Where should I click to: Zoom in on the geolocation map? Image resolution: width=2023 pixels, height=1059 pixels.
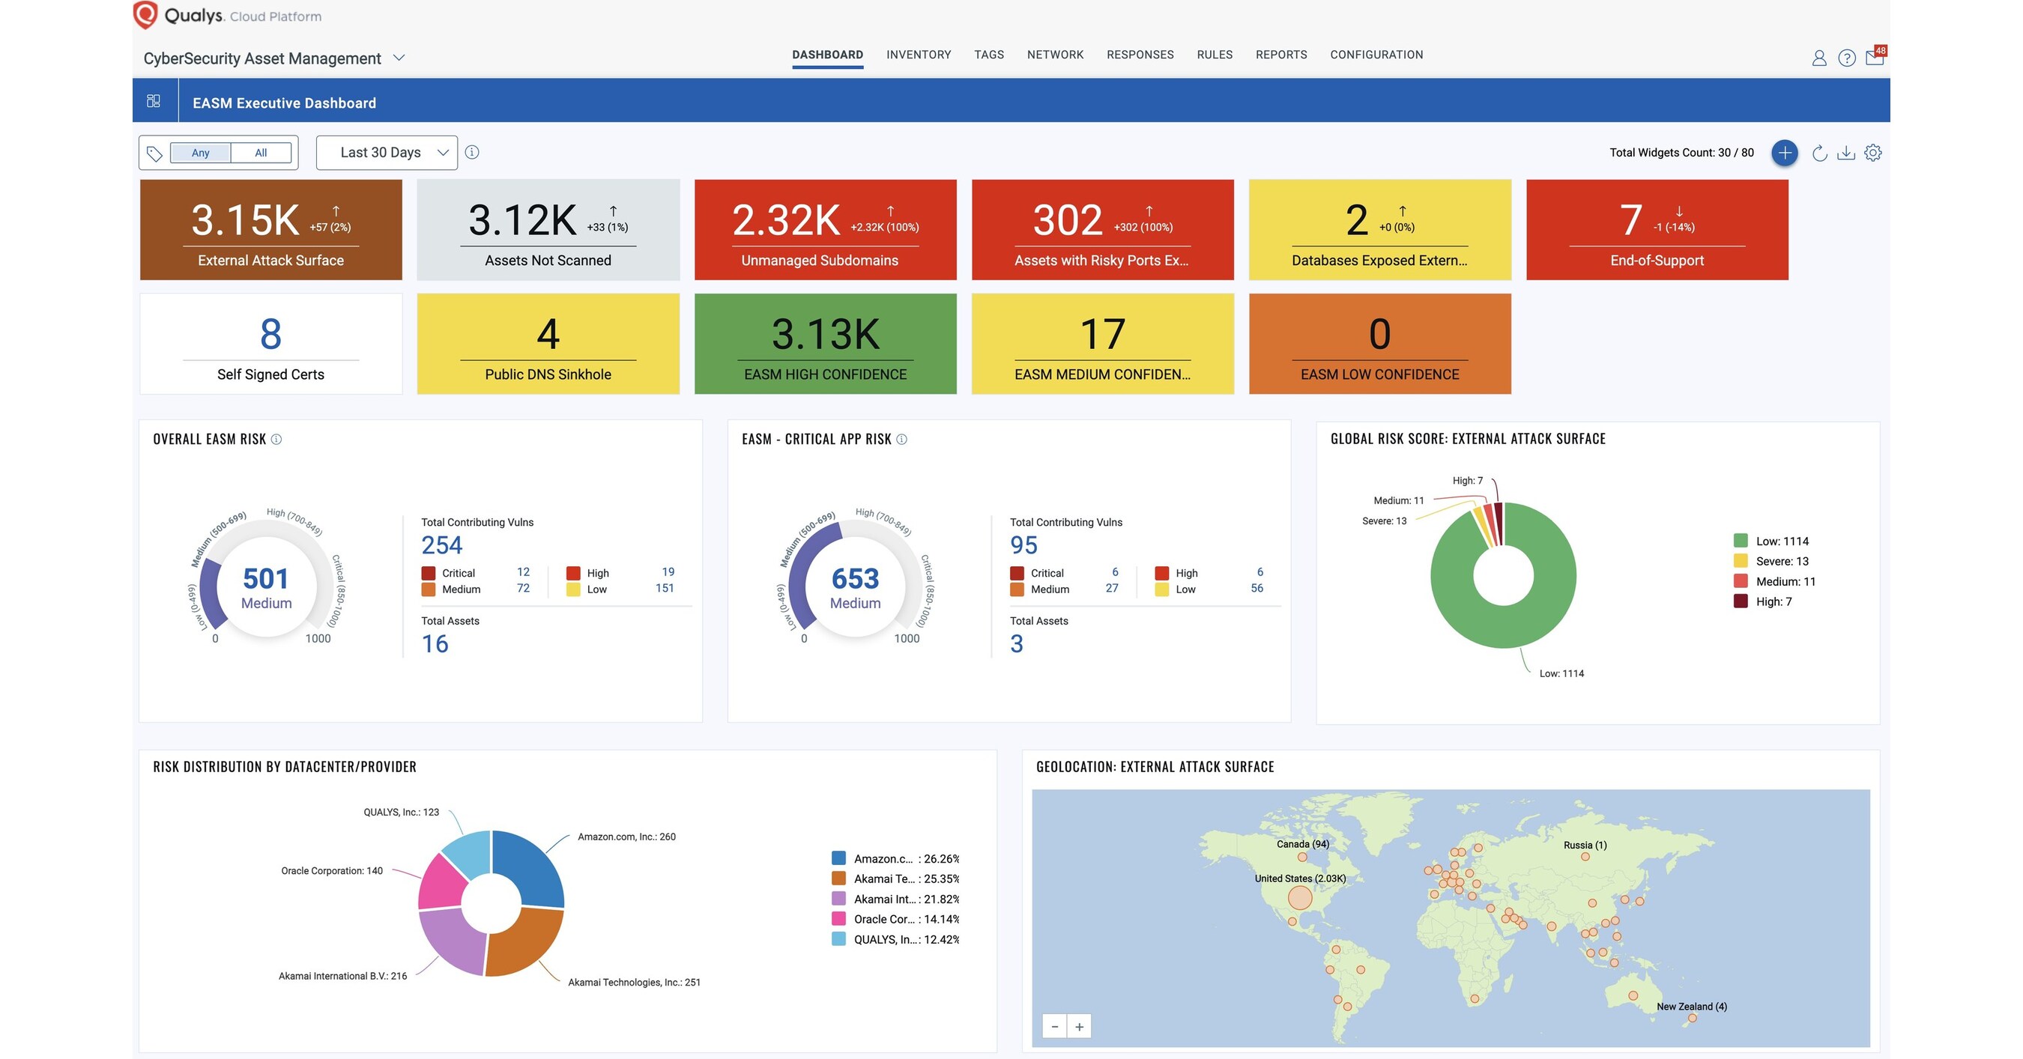pos(1079,1026)
